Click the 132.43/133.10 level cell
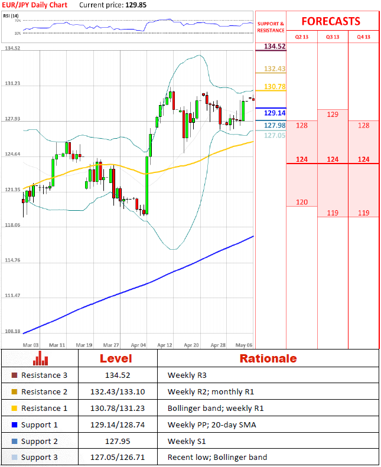Image resolution: width=381 pixels, height=467 pixels. (x=118, y=391)
